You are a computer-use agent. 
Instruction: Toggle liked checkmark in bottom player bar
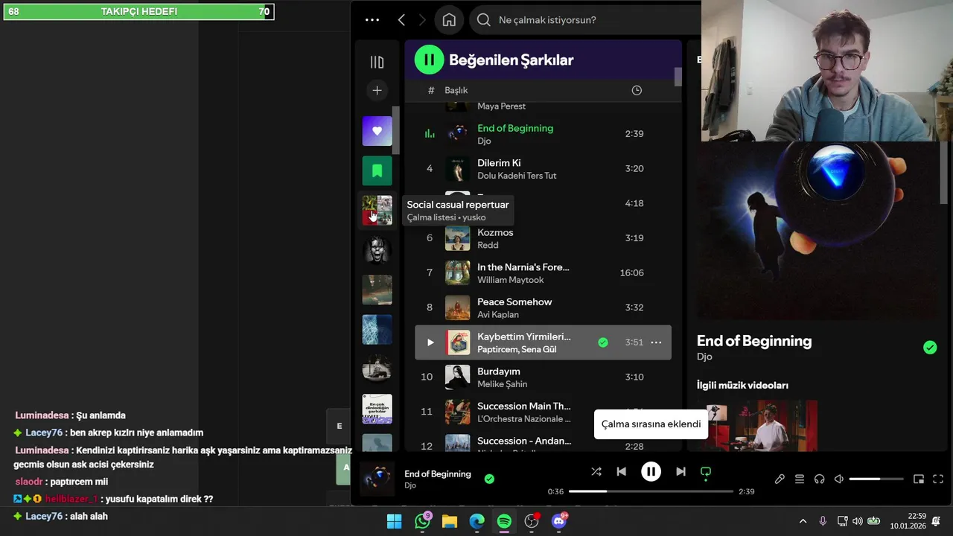point(489,479)
